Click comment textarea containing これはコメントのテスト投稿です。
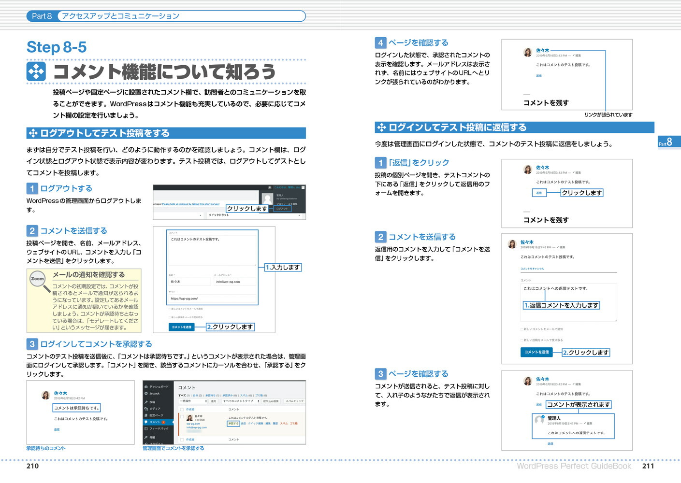Viewport: 681px width, 483px height. [x=212, y=251]
